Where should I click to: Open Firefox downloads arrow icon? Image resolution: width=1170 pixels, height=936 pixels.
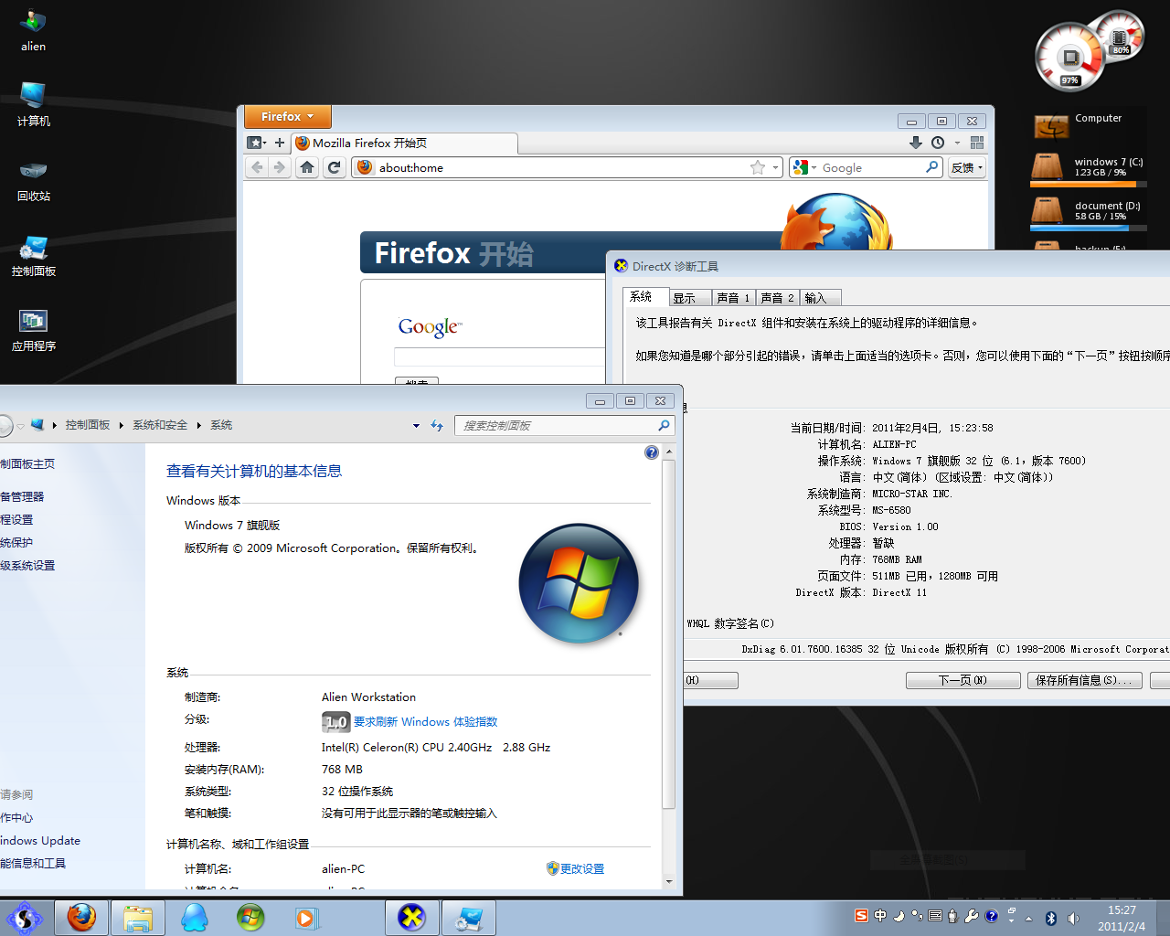pyautogui.click(x=916, y=143)
